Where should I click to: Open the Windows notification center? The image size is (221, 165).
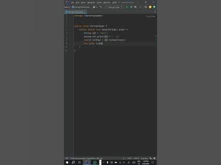click(153, 162)
